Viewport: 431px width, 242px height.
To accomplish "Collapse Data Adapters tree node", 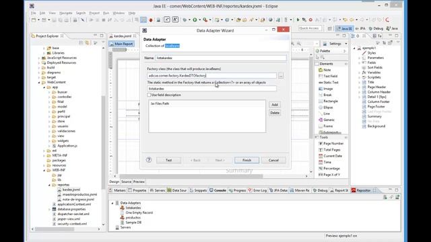I will pos(112,203).
